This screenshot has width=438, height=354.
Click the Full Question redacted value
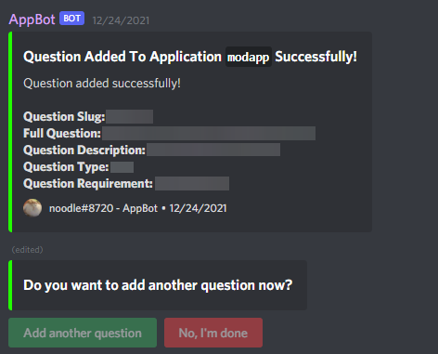point(209,133)
